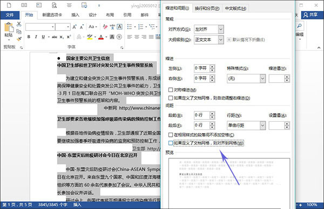The image size is (324, 209).
Task: Toggle auto-adjust right indent checkbox
Action: pyautogui.click(x=171, y=98)
